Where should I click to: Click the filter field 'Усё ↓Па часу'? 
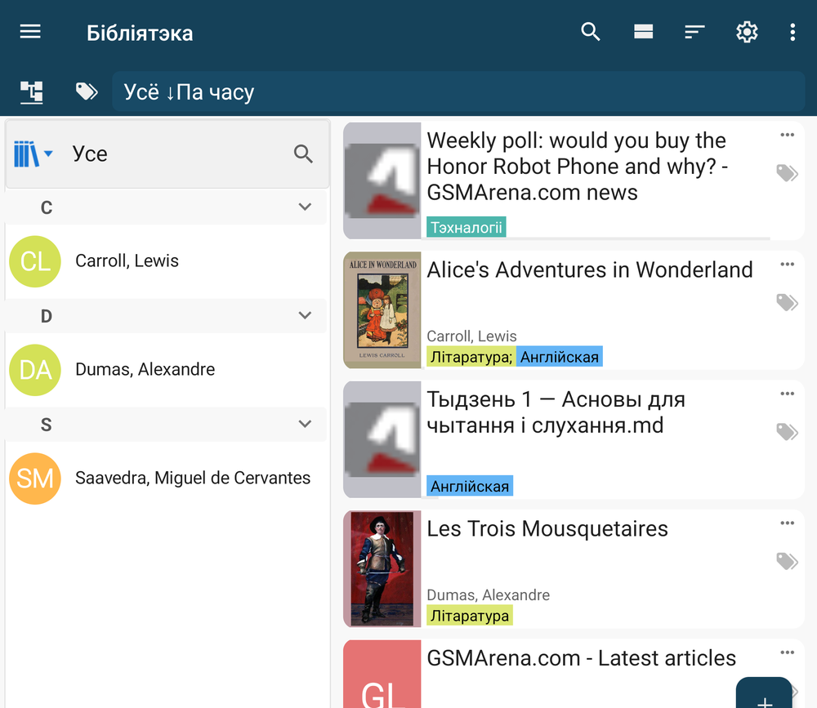[458, 91]
